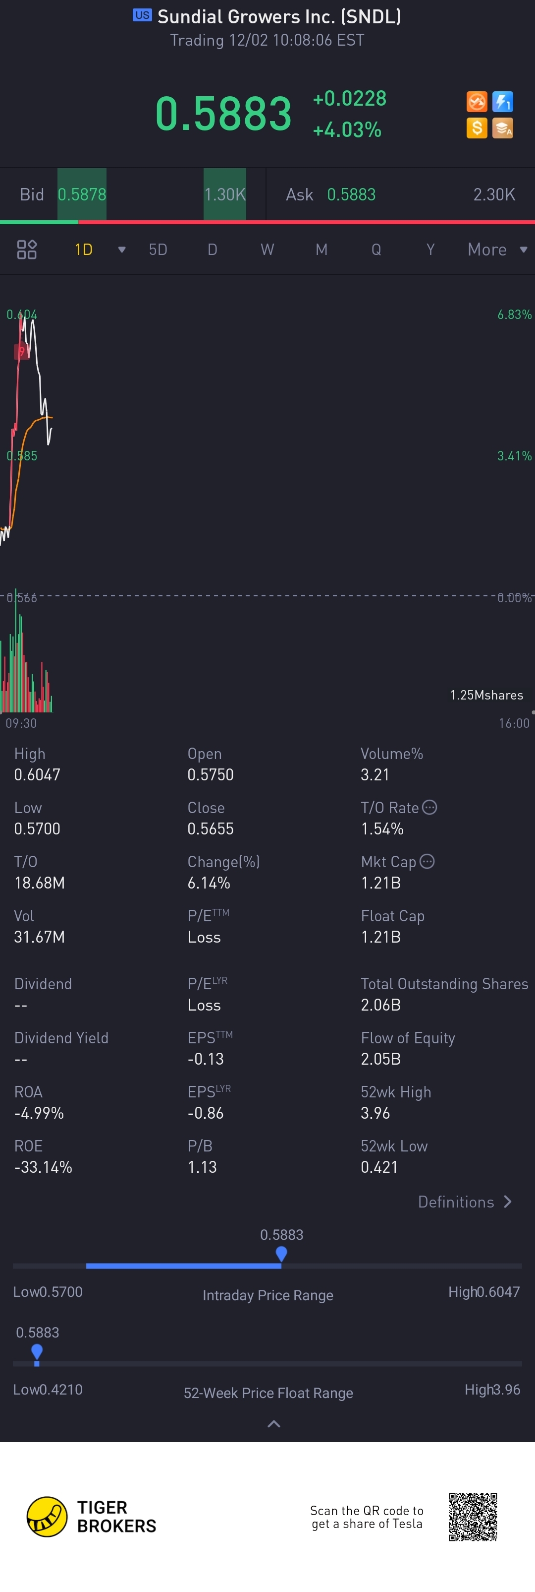Image resolution: width=535 pixels, height=1592 pixels.
Task: Switch to the Y yearly chart tab
Action: pos(430,250)
